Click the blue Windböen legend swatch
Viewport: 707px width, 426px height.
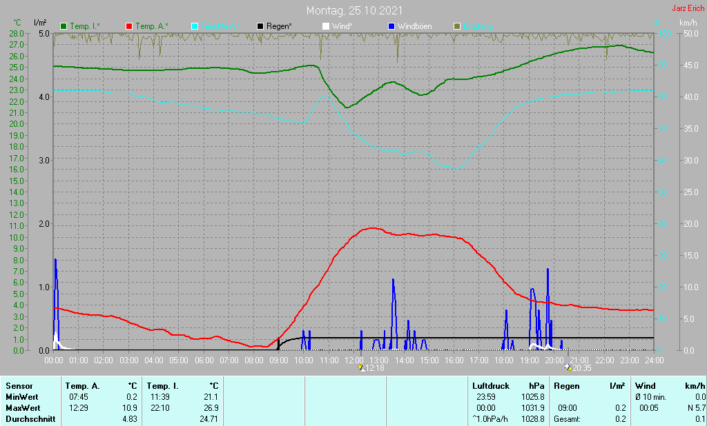pyautogui.click(x=391, y=26)
